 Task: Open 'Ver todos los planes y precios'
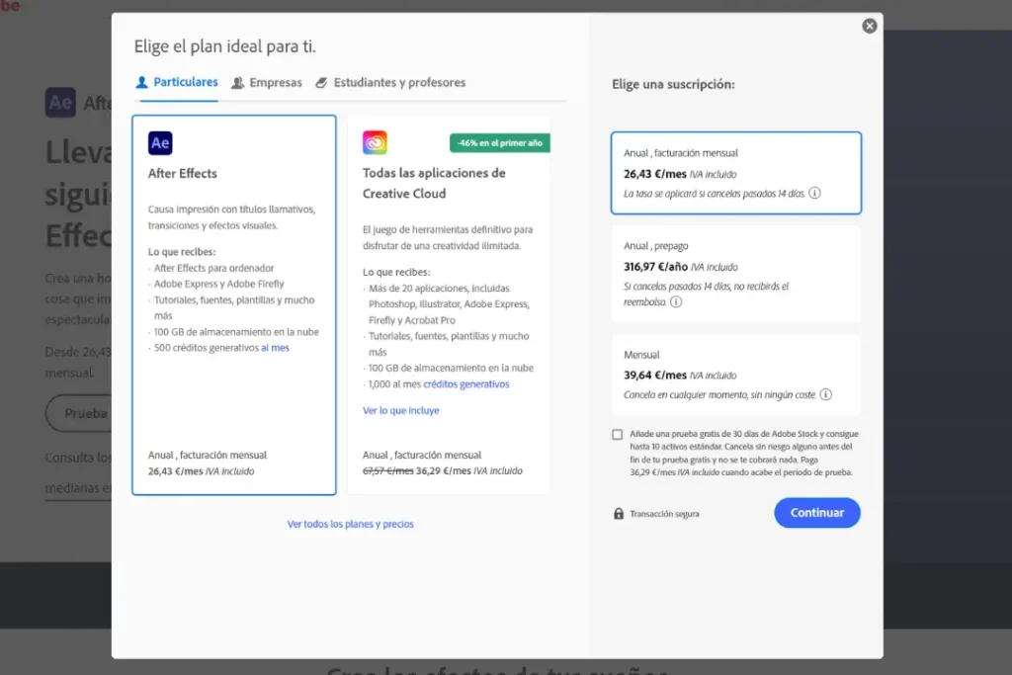point(350,525)
